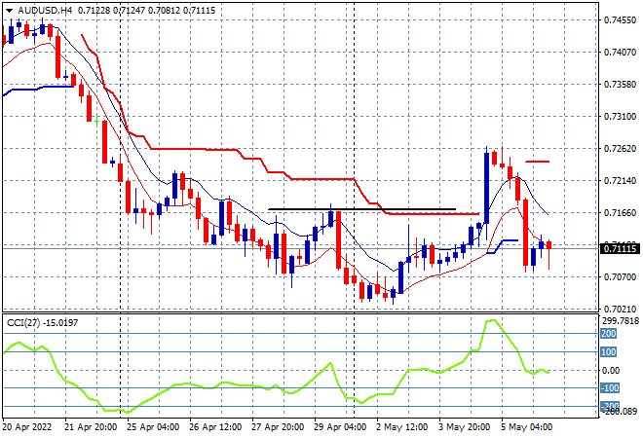
Task: Click the 29 Apr 04:00 time label
Action: (340, 427)
